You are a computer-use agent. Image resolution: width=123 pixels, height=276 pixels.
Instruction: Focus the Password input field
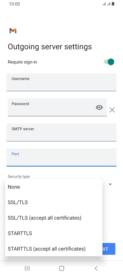pyautogui.click(x=57, y=107)
